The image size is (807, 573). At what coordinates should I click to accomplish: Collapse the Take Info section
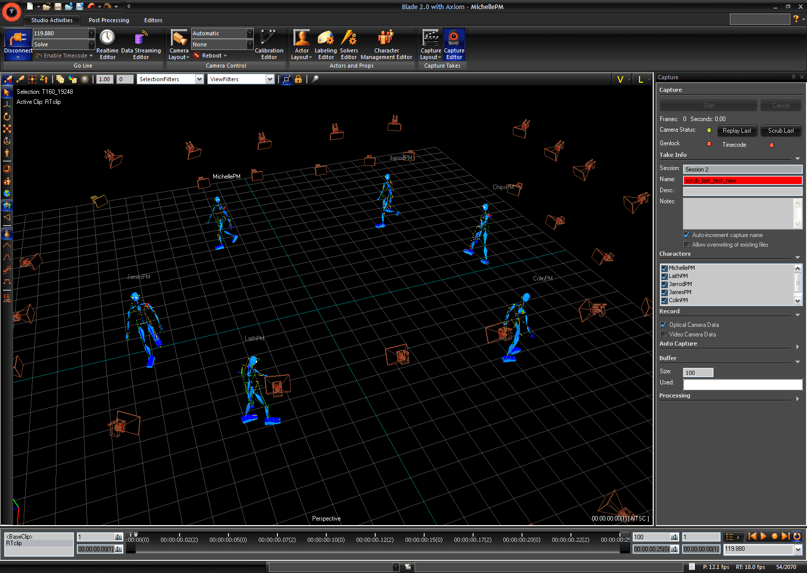coord(797,158)
